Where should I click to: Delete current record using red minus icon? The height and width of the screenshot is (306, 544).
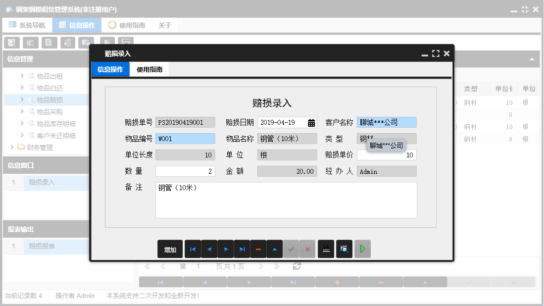coord(258,249)
